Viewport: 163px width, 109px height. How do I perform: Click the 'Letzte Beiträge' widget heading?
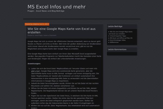click(x=115, y=26)
